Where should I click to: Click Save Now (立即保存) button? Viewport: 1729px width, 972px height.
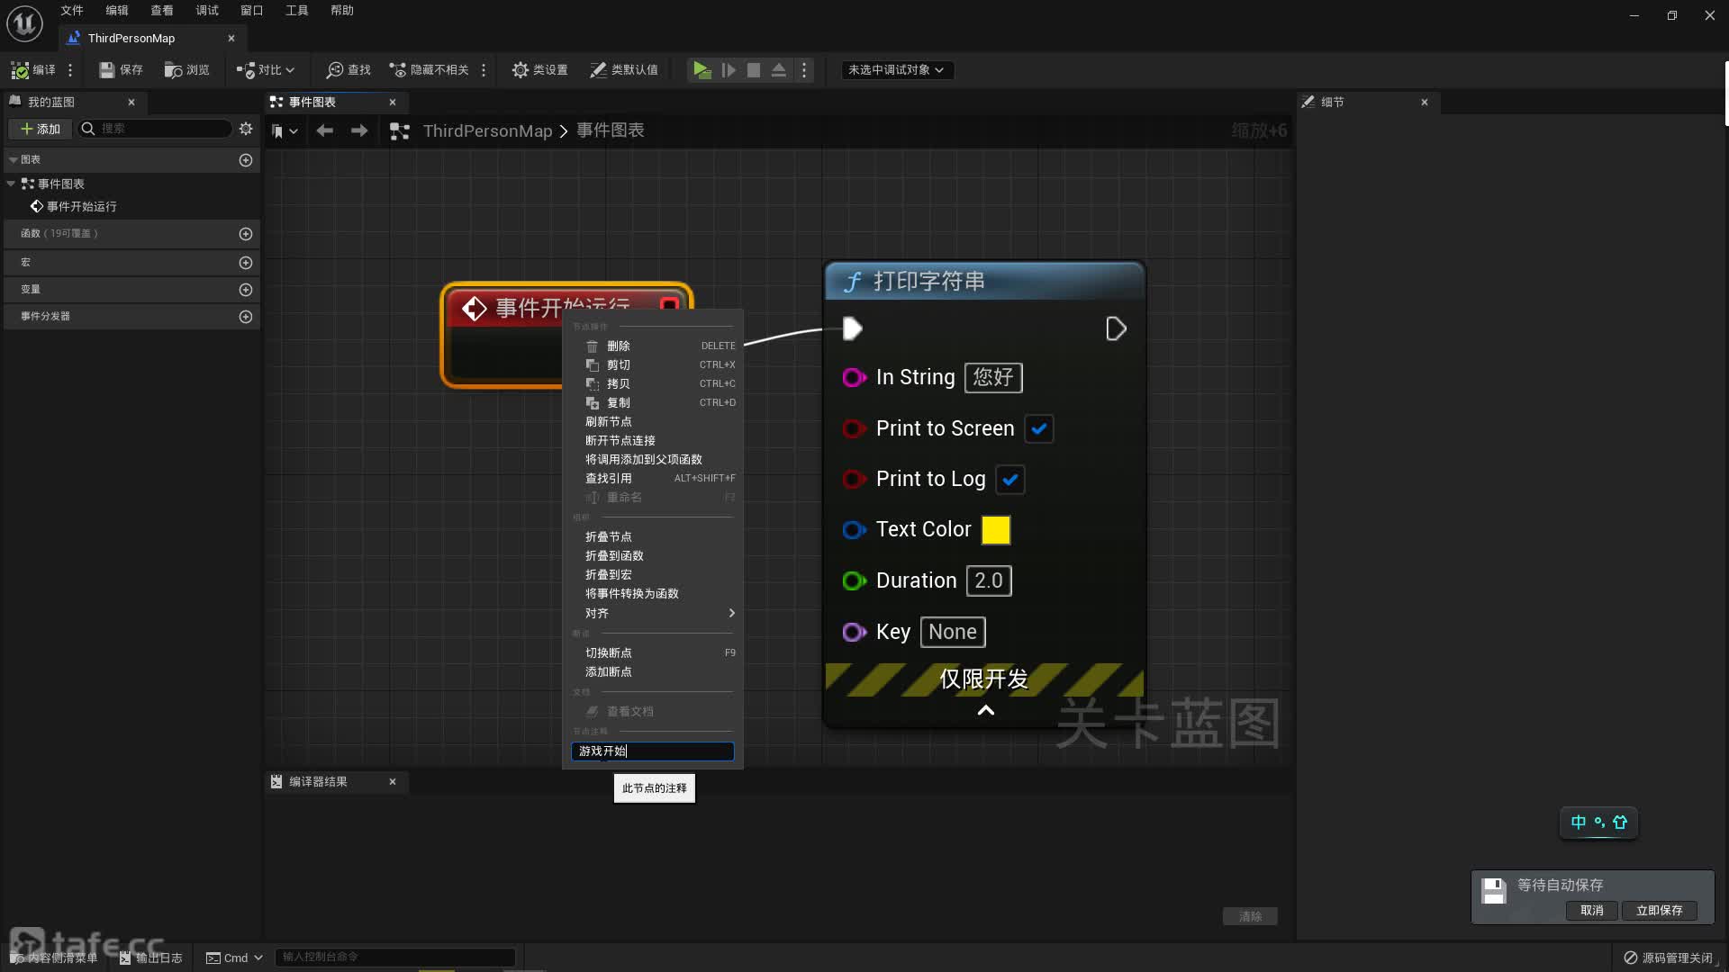coord(1659,910)
